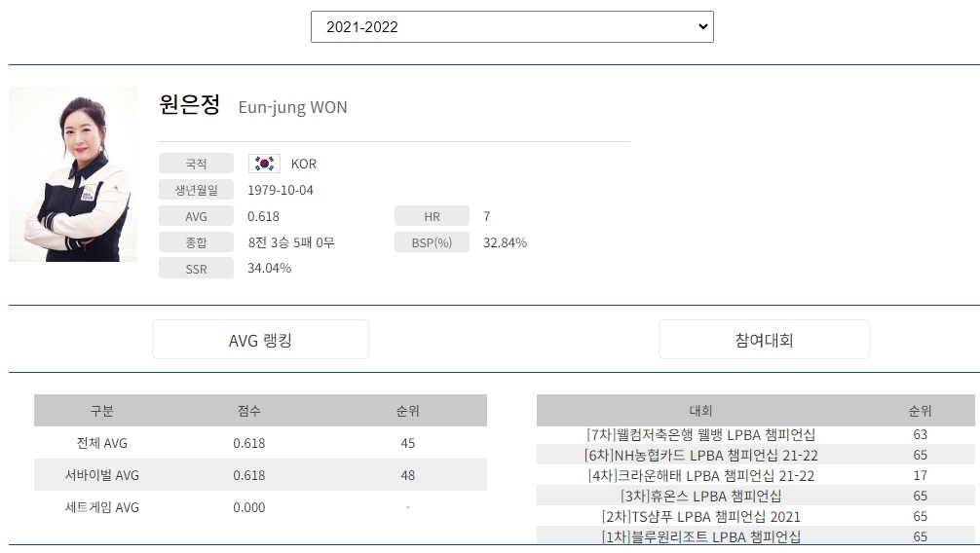The width and height of the screenshot is (980, 553).
Task: Click the 대회 column header
Action: click(700, 411)
